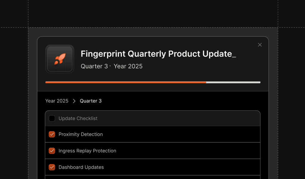
Task: Select Quarter 3 in the breadcrumb trail
Action: 91,101
